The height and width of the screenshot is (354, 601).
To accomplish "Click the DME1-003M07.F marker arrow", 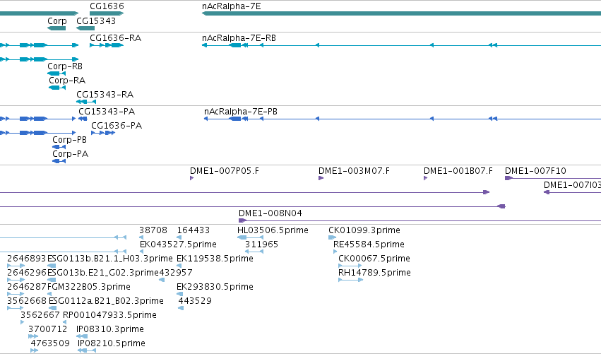I will tap(321, 178).
